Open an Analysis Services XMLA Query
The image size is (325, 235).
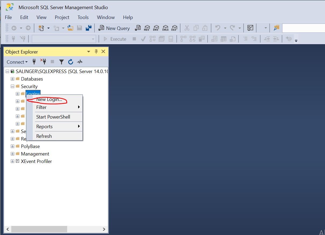(165, 28)
